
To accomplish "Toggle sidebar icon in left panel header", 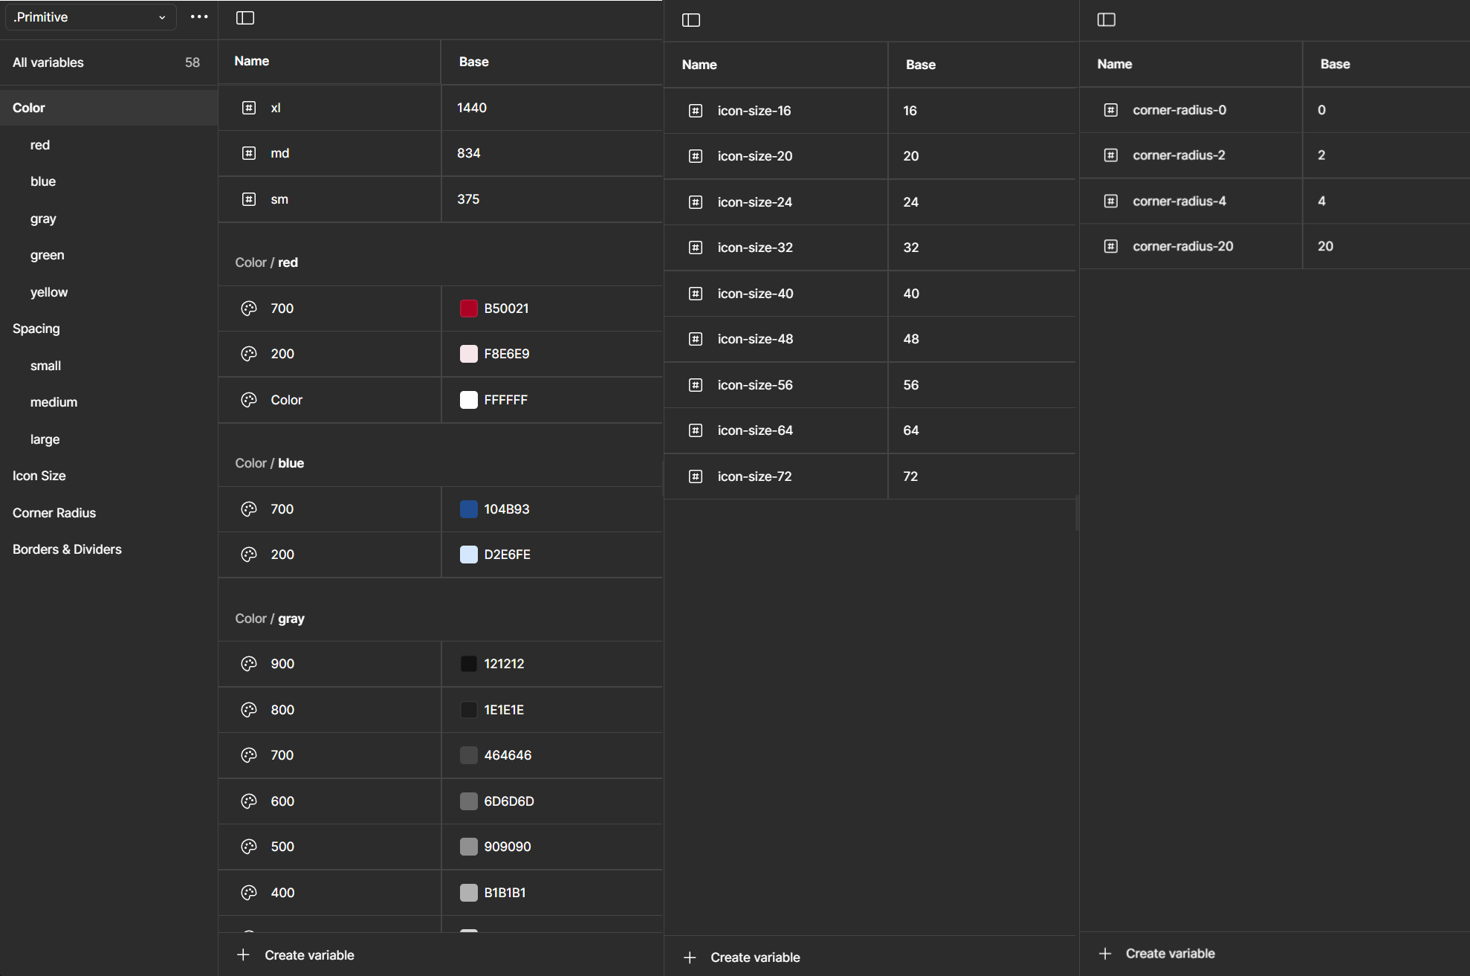I will 245,18.
